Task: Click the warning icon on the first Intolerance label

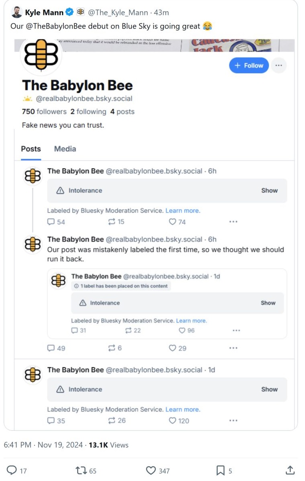Action: [60, 191]
